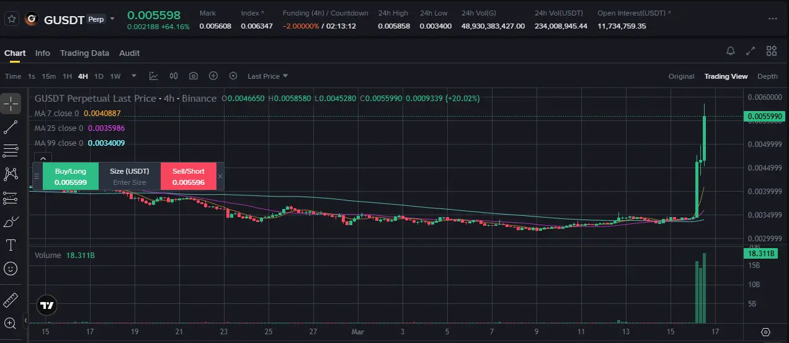The width and height of the screenshot is (789, 343).
Task: Select the projection and forecasting tool
Action: (11, 198)
